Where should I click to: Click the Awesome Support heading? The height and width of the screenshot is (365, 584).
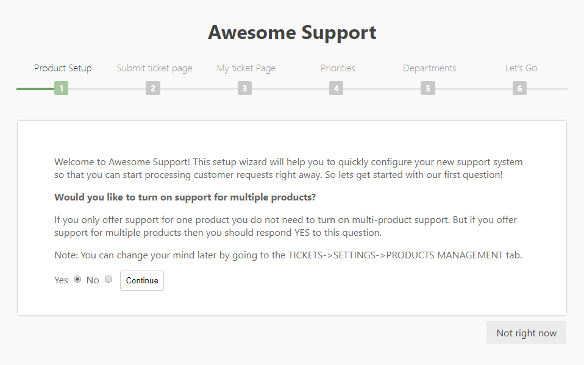(292, 32)
